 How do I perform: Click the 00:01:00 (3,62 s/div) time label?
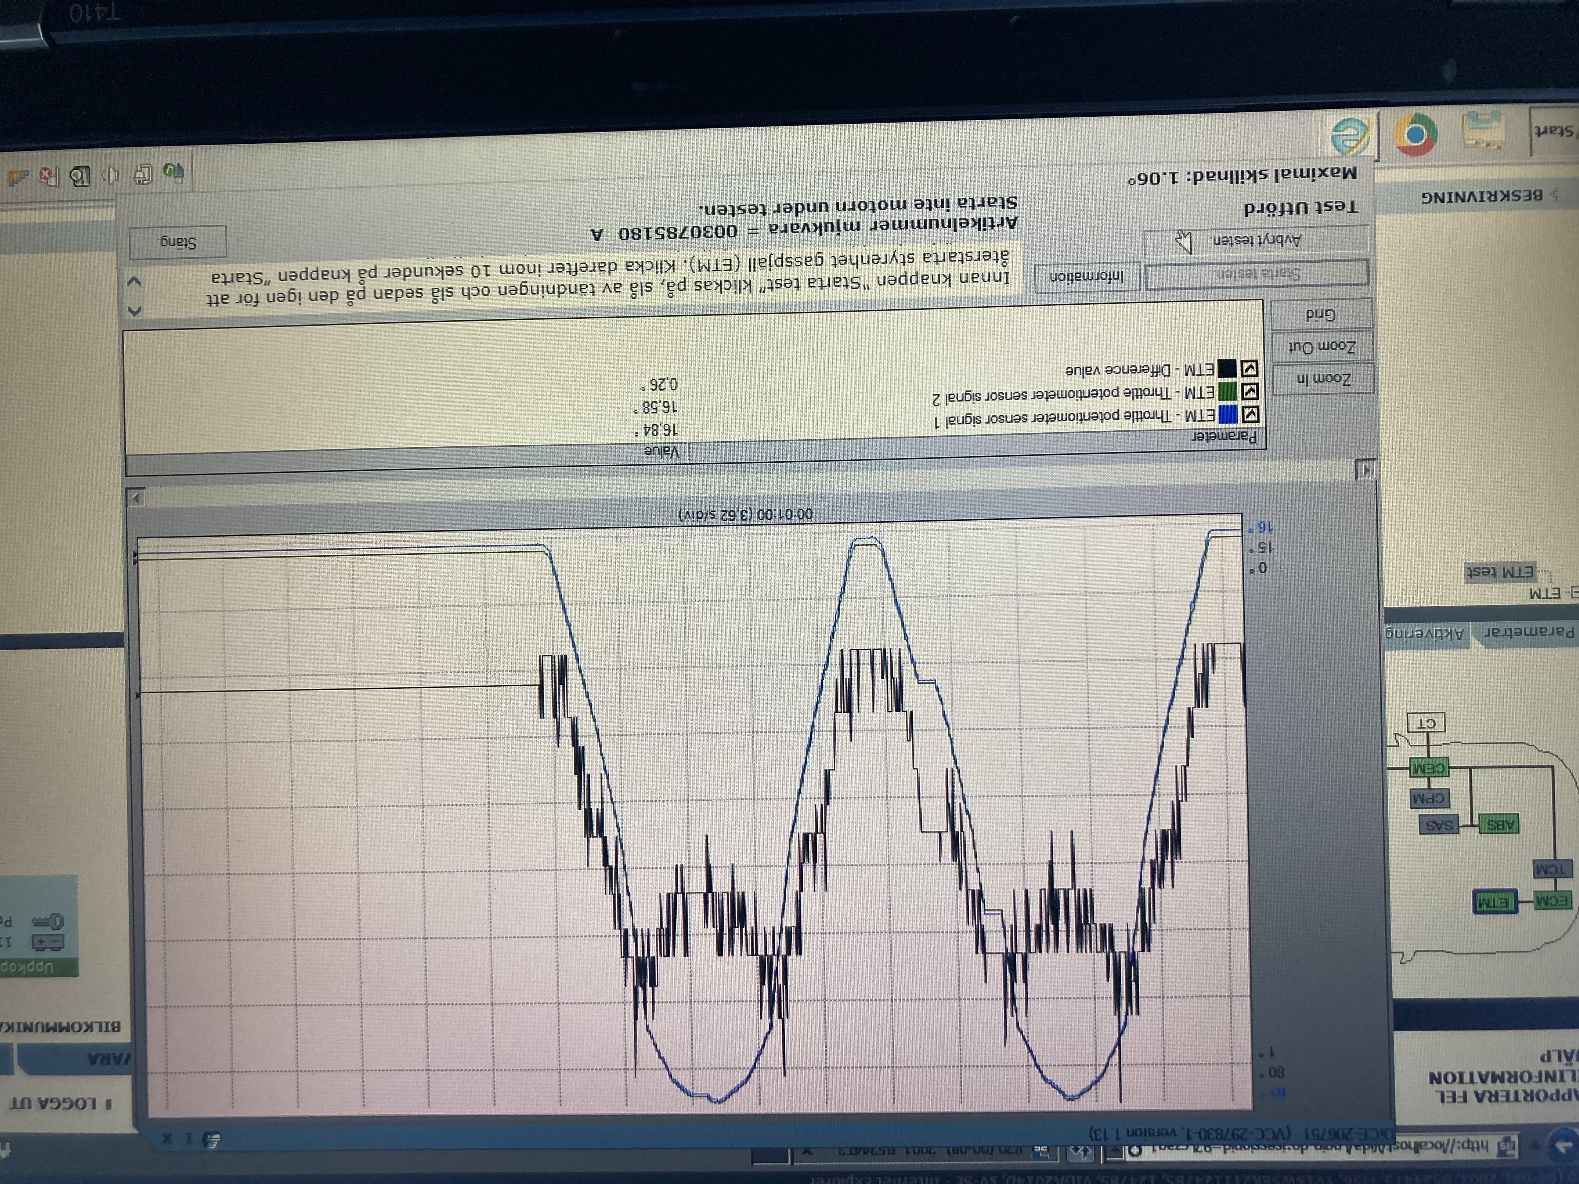click(x=745, y=514)
